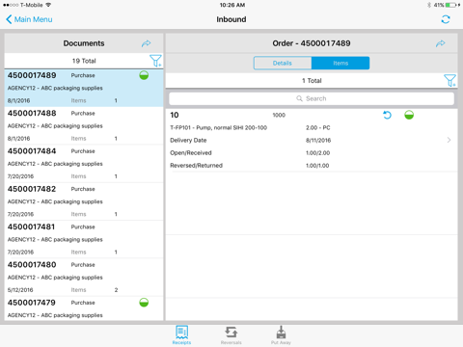The height and width of the screenshot is (347, 463).
Task: Tap the Reversed/Returned value 1.00/1.00
Action: tap(317, 166)
